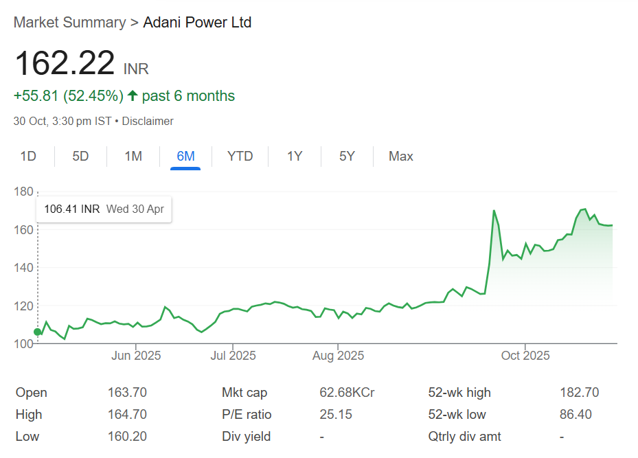Click the Market Summary breadcrumb link
This screenshot has height=458, width=638.
pos(69,23)
